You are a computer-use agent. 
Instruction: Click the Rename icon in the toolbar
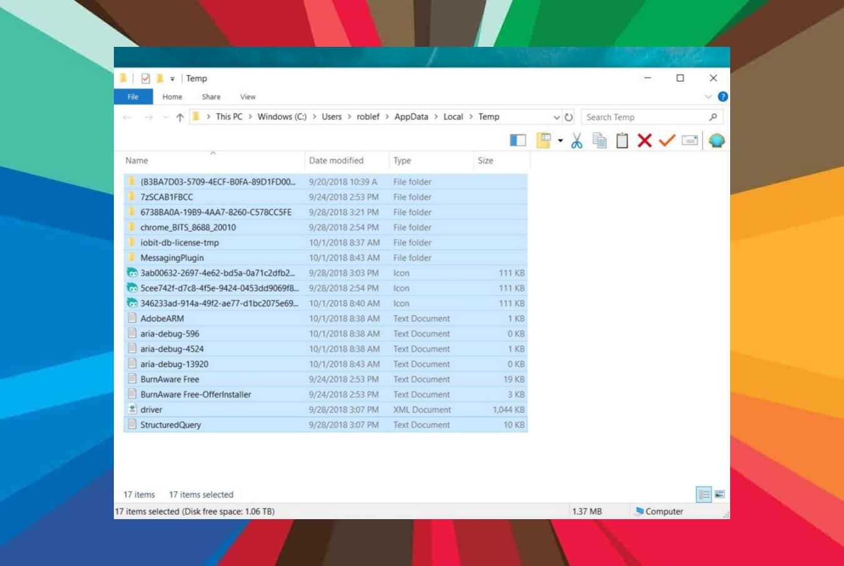tap(689, 141)
